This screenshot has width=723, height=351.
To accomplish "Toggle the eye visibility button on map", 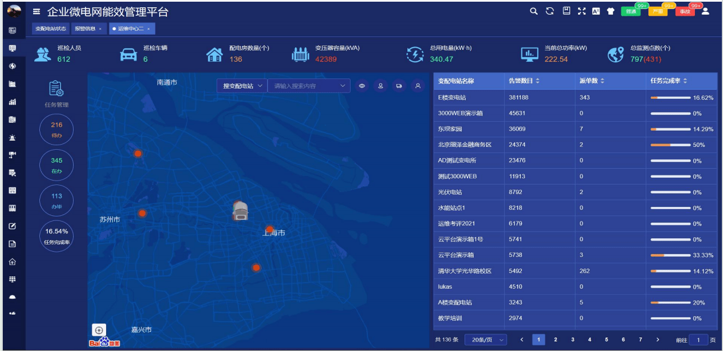I will pyautogui.click(x=362, y=86).
